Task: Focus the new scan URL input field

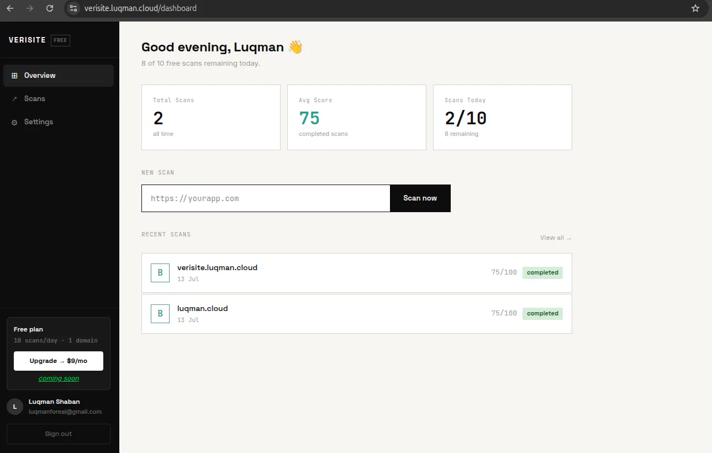Action: click(266, 198)
